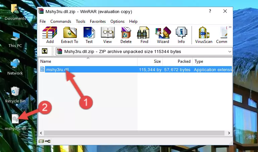Click the Add toolbar icon
This screenshot has width=258, height=152.
point(50,35)
